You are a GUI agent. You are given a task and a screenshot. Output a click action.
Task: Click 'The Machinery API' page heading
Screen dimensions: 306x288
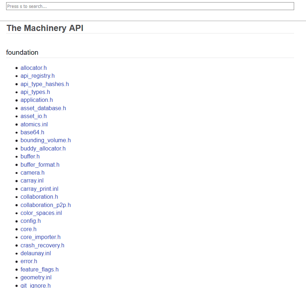coord(45,28)
